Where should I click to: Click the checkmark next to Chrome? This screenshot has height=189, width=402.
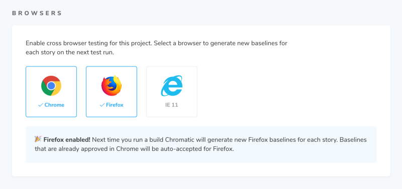click(x=41, y=105)
